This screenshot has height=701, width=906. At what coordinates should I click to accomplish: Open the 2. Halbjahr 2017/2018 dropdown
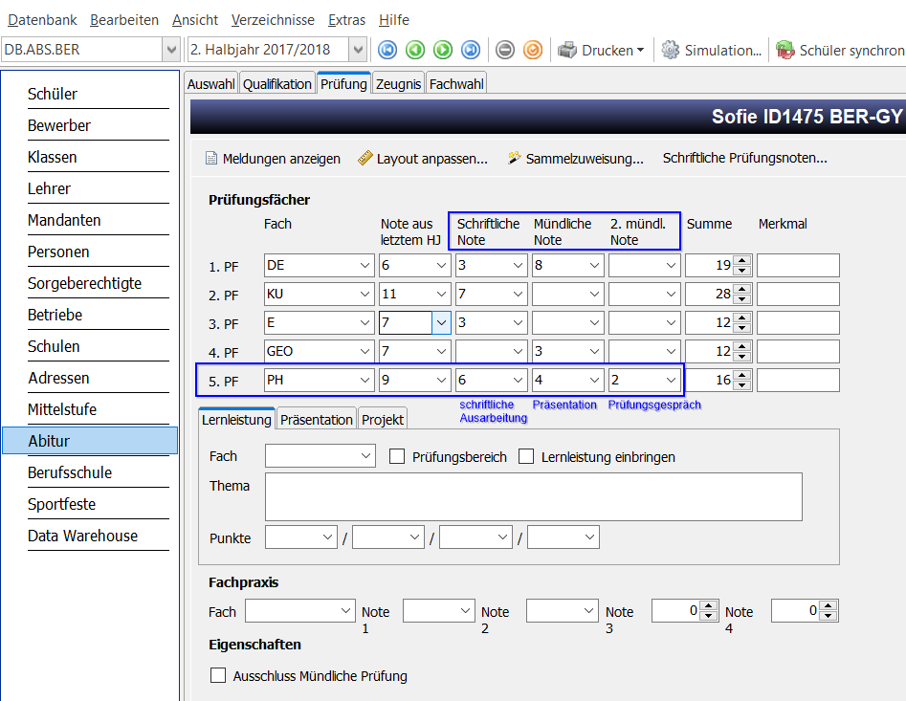tap(358, 50)
